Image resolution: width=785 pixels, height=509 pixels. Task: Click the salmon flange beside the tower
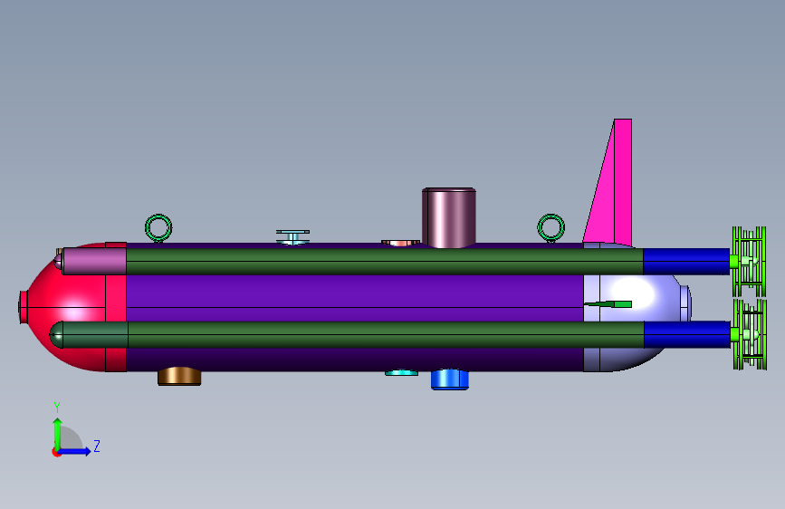400,243
